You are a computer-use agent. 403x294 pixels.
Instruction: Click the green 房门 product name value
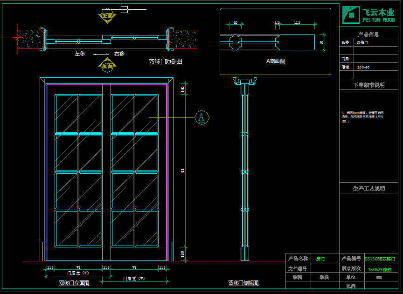(x=320, y=258)
